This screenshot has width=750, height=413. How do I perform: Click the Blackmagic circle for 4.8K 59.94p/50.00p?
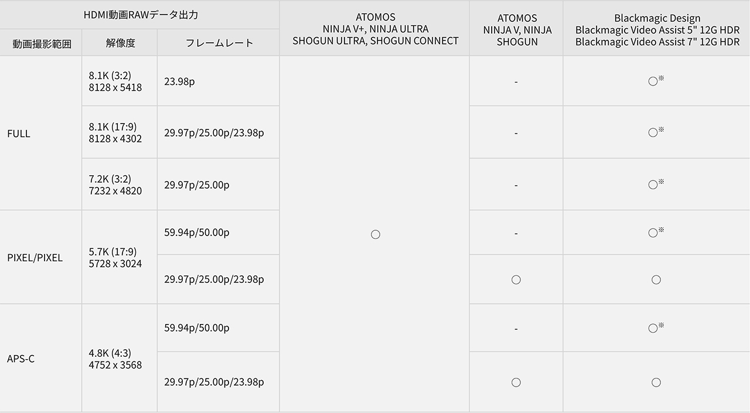pyautogui.click(x=653, y=328)
